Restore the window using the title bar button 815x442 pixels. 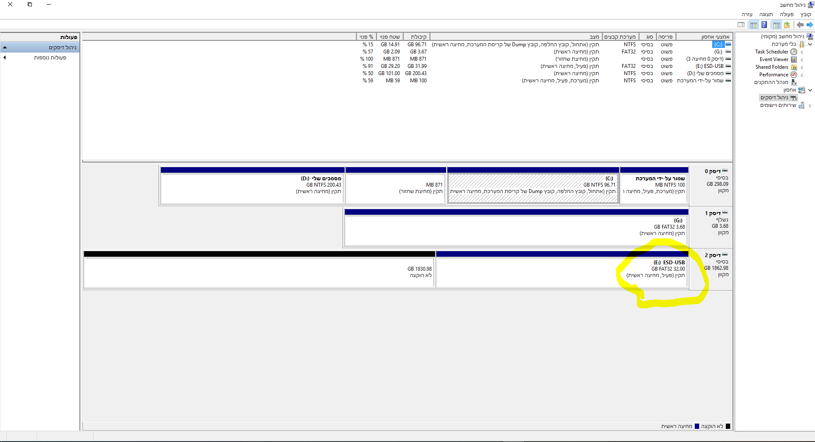30,4
